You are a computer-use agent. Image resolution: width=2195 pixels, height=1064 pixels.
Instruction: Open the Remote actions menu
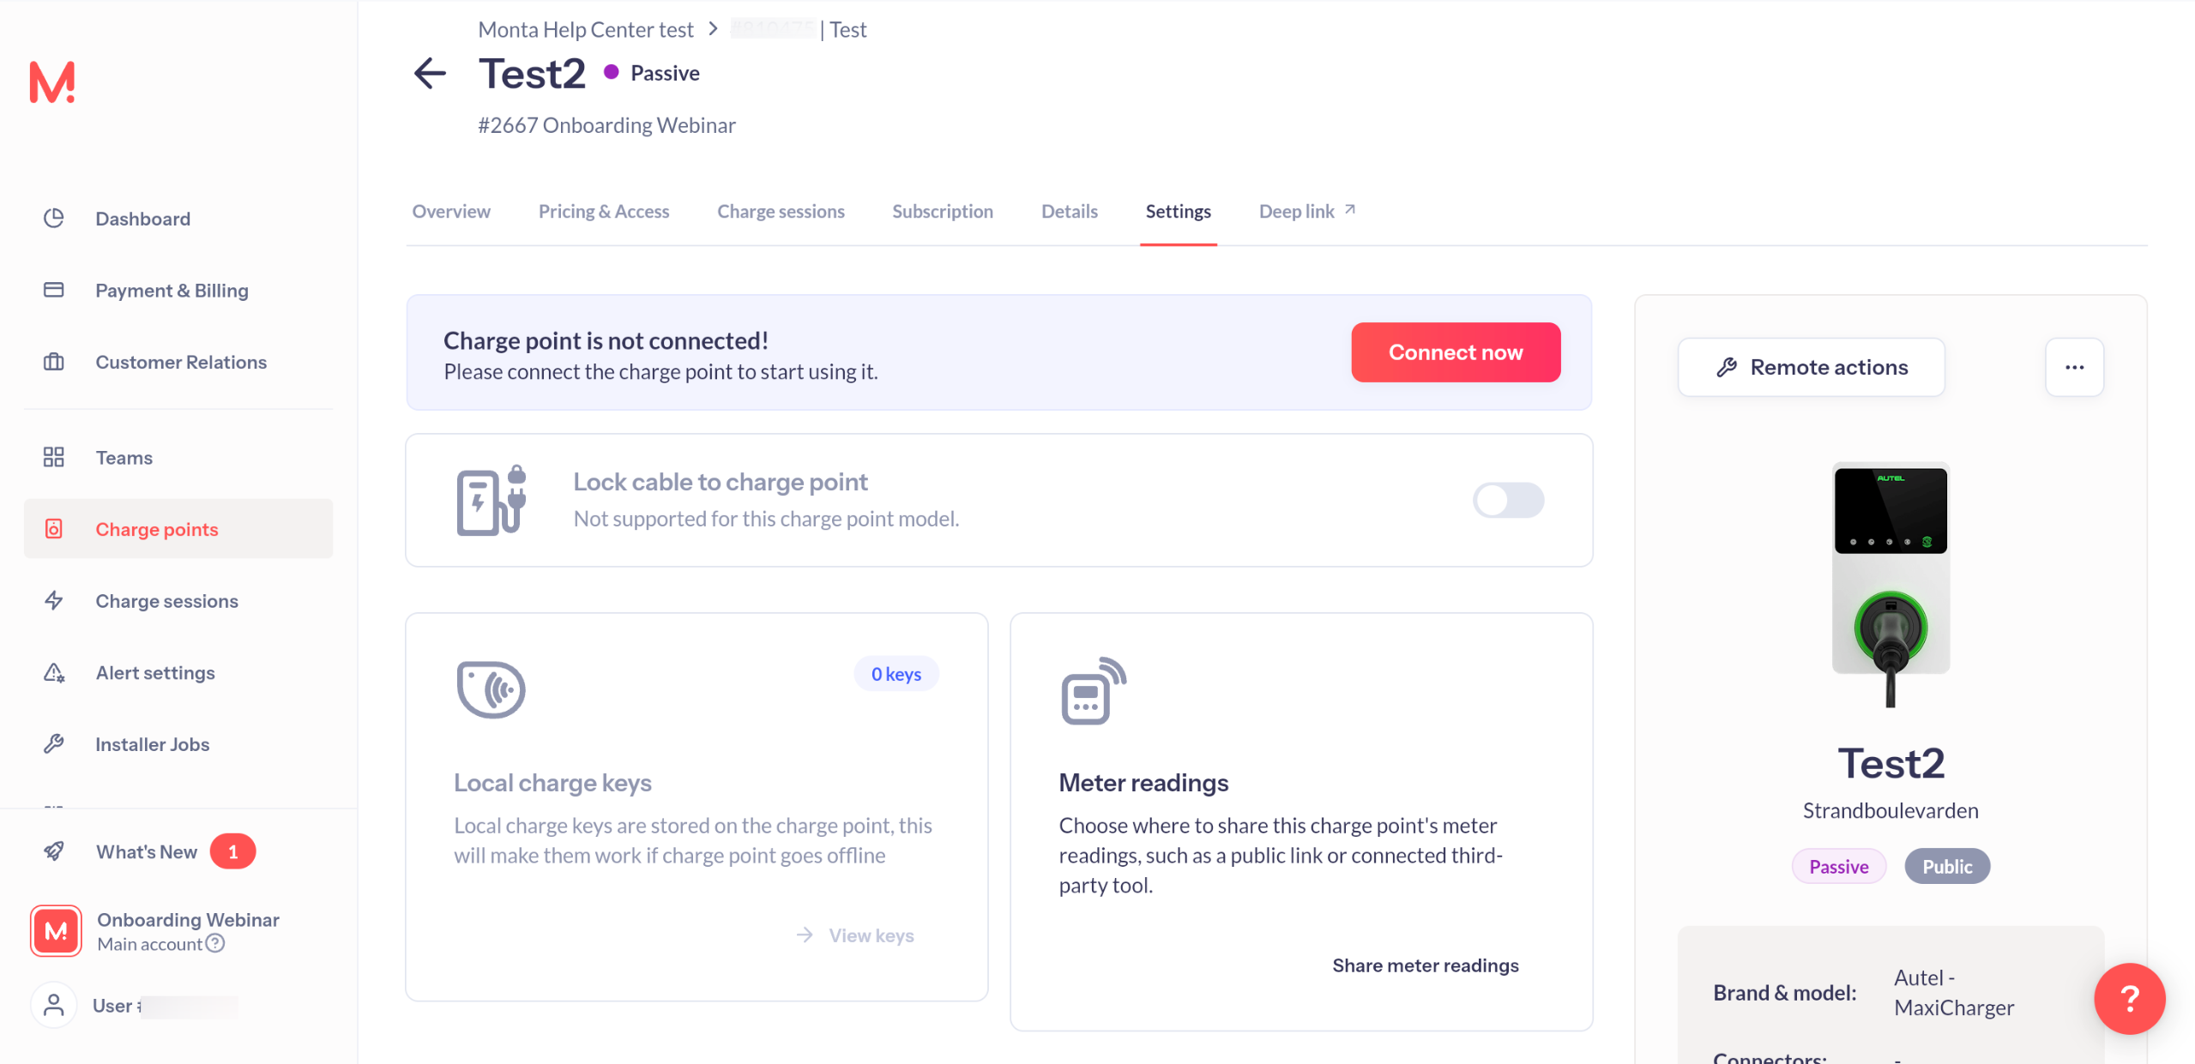tap(1811, 367)
